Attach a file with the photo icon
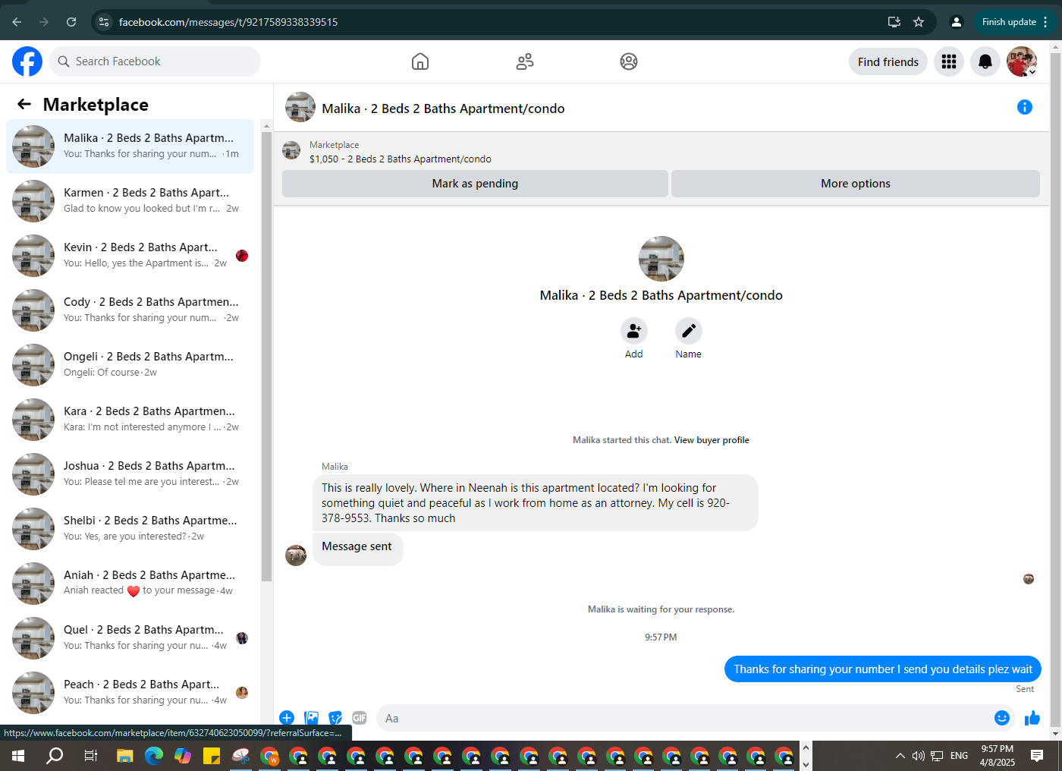Viewport: 1062px width, 771px height. coord(311,718)
